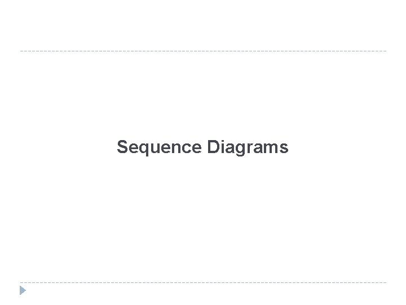Click the word "Diagrams" in the title
This screenshot has height=305, width=406.
(248, 147)
